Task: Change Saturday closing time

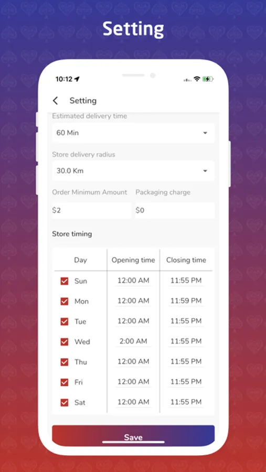Action: (x=186, y=402)
